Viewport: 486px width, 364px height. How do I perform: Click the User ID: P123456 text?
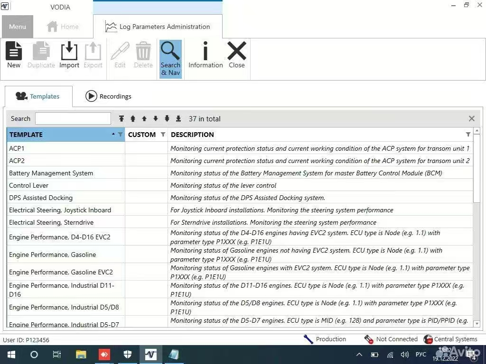(26, 340)
